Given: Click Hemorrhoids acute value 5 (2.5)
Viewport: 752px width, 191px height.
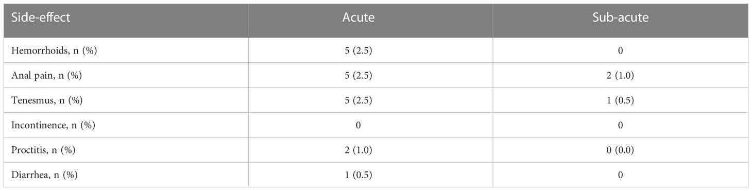Looking at the screenshot, I should [x=358, y=50].
